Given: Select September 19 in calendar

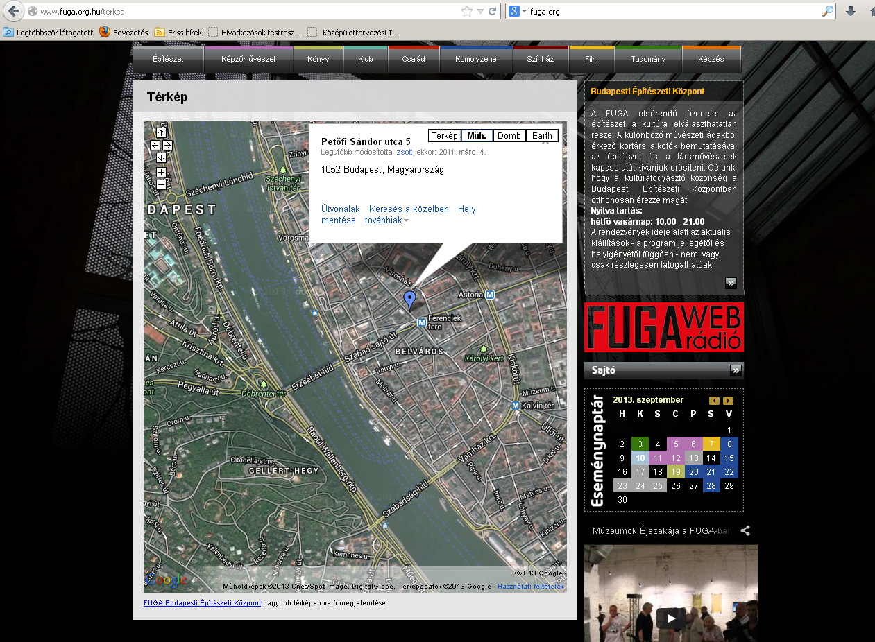Looking at the screenshot, I should [x=676, y=471].
